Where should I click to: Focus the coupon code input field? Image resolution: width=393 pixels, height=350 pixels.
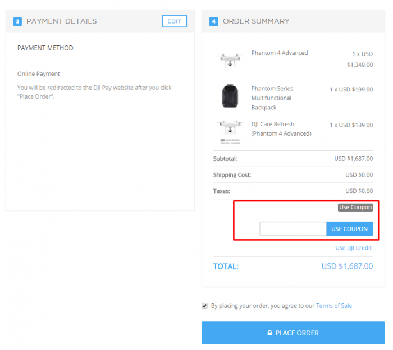pyautogui.click(x=293, y=228)
